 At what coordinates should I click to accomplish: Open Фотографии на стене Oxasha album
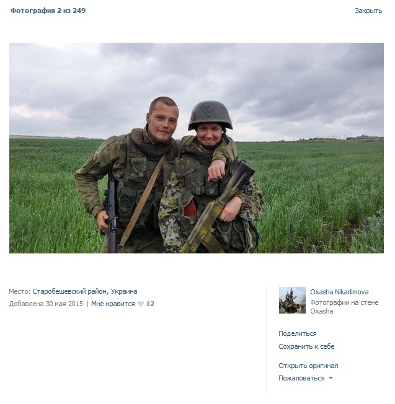pos(344,307)
